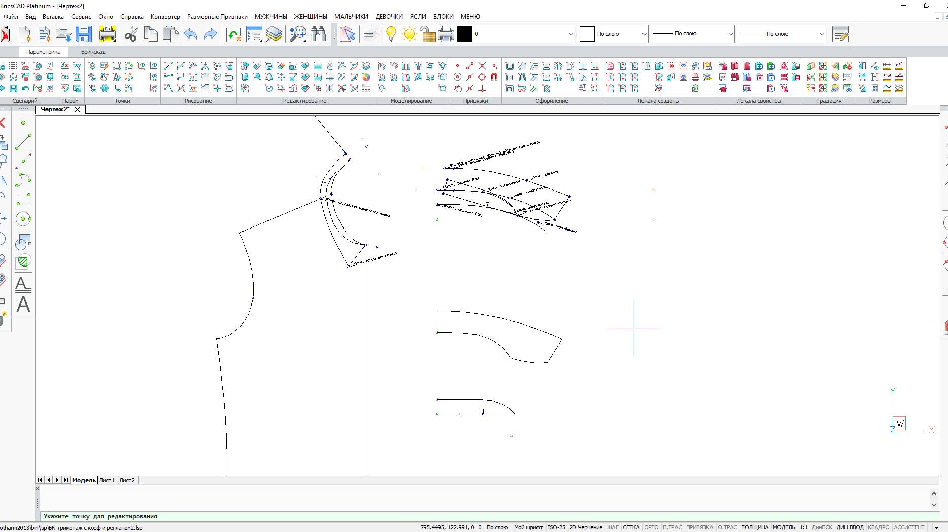Screen dimensions: 948x532
Task: Click the green Regenerate icon
Action: pos(233,34)
